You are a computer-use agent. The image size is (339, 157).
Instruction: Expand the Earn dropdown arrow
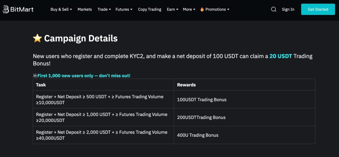177,10
